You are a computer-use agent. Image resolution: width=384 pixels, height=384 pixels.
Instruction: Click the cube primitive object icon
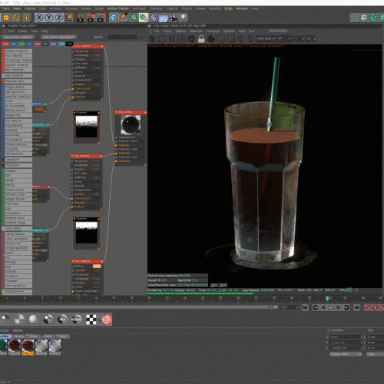pyautogui.click(x=114, y=18)
